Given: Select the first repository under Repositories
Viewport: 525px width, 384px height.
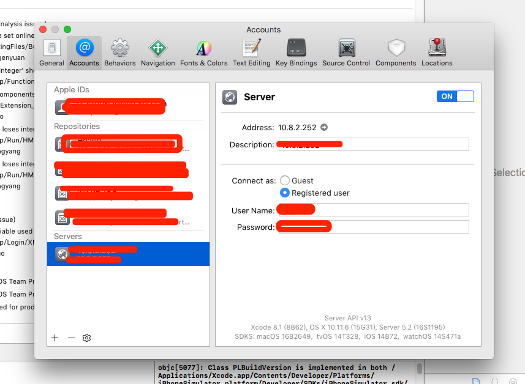Looking at the screenshot, I should click(x=128, y=144).
